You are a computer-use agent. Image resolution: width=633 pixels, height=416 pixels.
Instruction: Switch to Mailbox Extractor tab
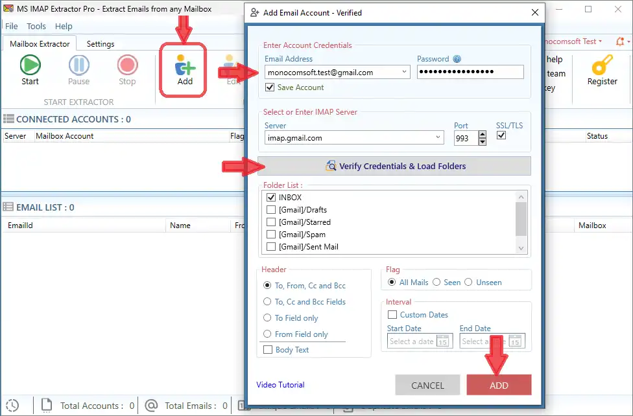(x=40, y=43)
